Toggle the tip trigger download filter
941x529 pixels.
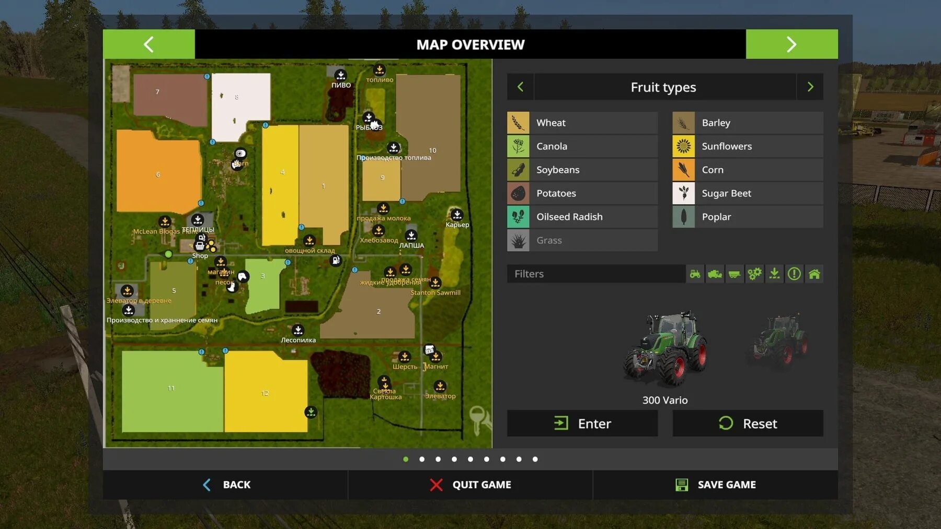point(774,274)
